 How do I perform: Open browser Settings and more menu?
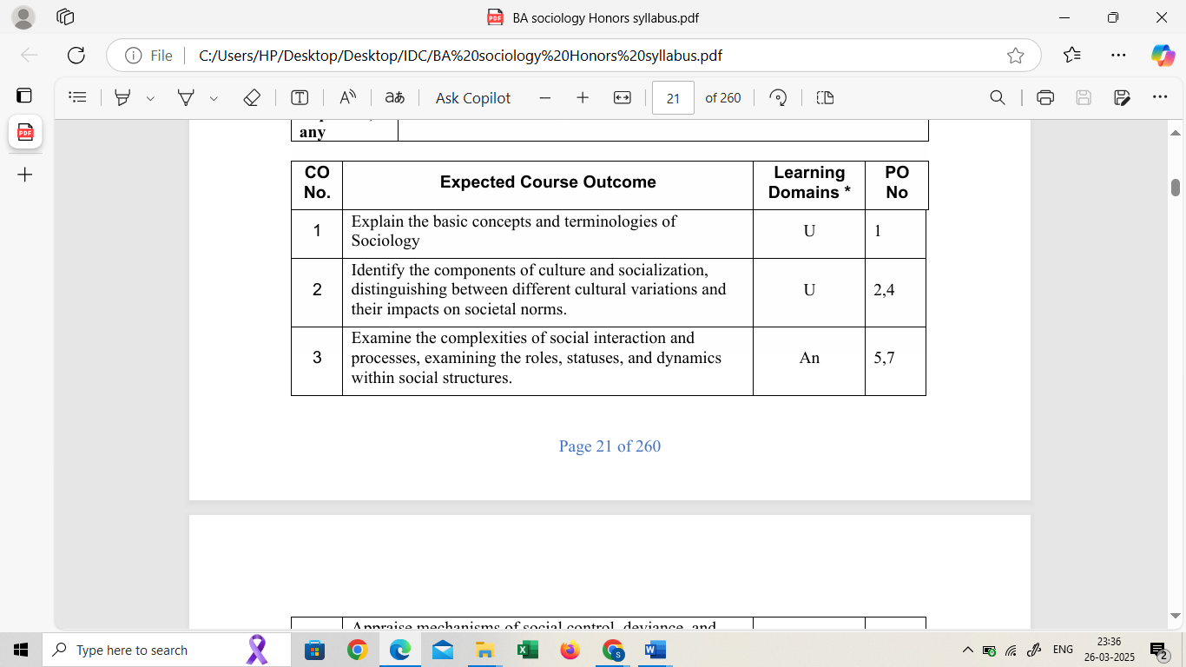pos(1118,56)
